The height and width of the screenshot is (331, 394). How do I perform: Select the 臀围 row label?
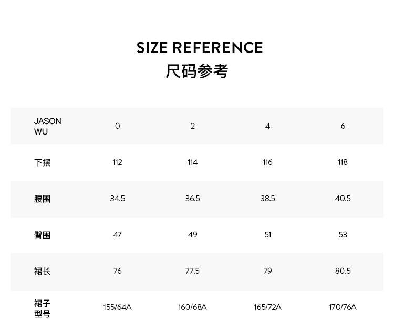43,235
